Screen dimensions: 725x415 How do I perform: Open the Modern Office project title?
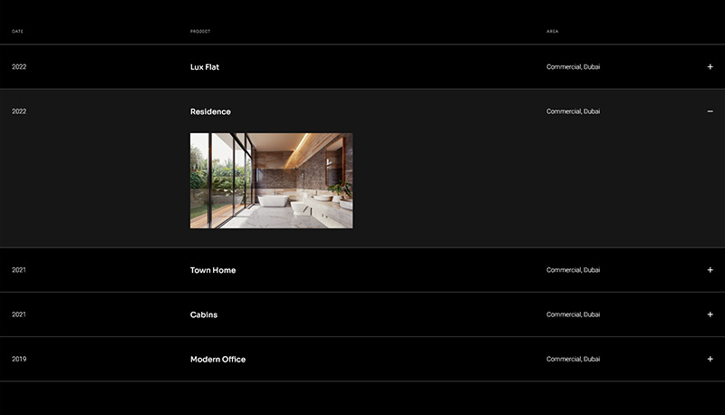(x=217, y=360)
